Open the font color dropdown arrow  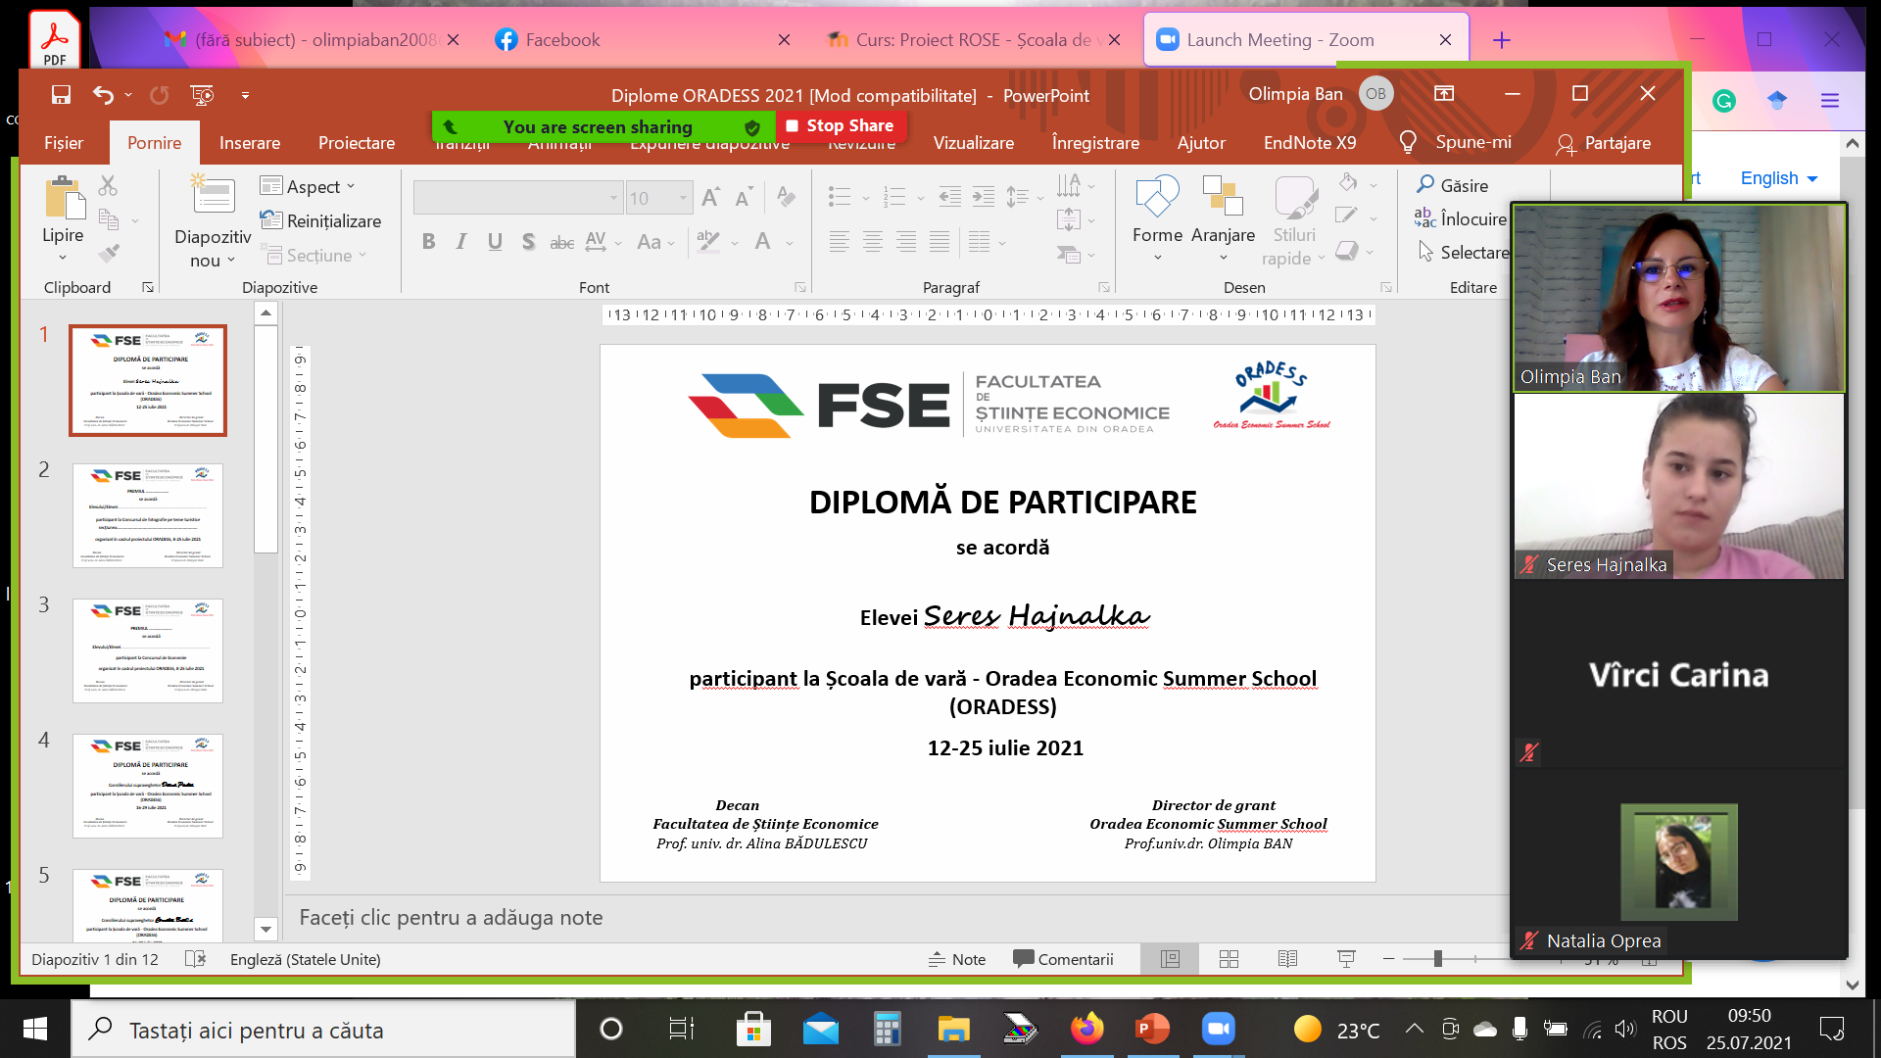[x=790, y=243]
